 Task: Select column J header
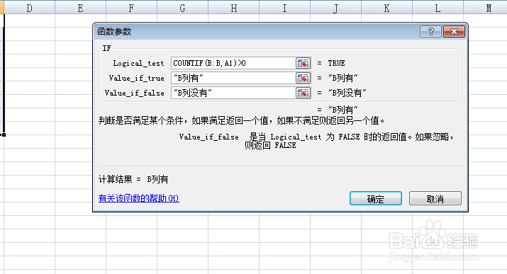coord(336,7)
